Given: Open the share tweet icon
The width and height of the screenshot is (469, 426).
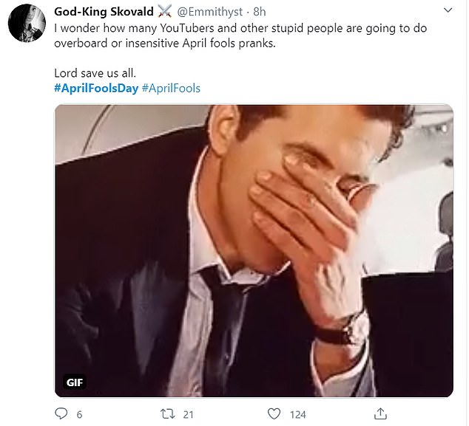Looking at the screenshot, I should coord(380,413).
